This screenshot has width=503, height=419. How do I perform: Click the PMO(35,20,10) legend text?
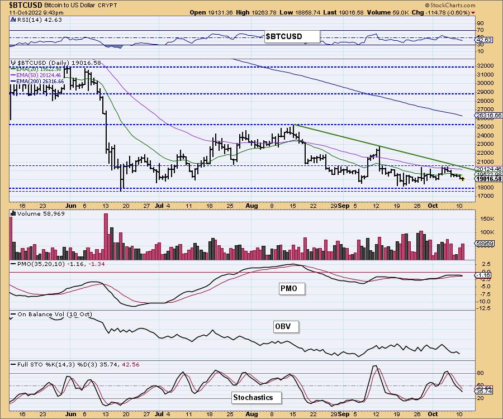tap(60, 264)
